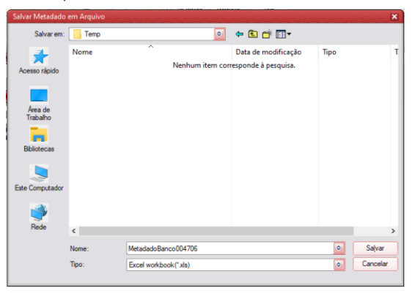The image size is (412, 293).
Task: Expand the Tipo file type dropdown
Action: point(339,265)
